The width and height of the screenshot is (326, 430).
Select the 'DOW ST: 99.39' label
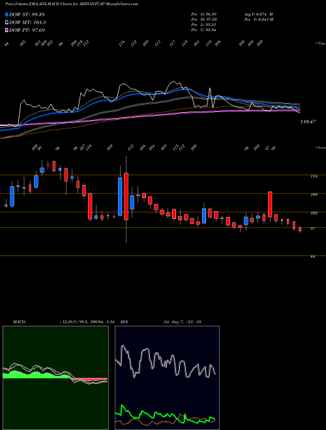pyautogui.click(x=27, y=14)
